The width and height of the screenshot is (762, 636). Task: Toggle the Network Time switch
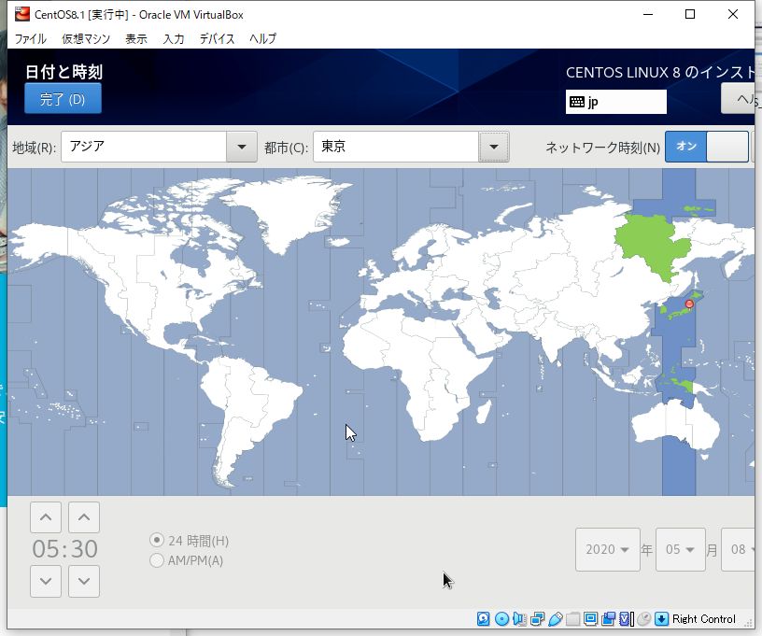[706, 147]
